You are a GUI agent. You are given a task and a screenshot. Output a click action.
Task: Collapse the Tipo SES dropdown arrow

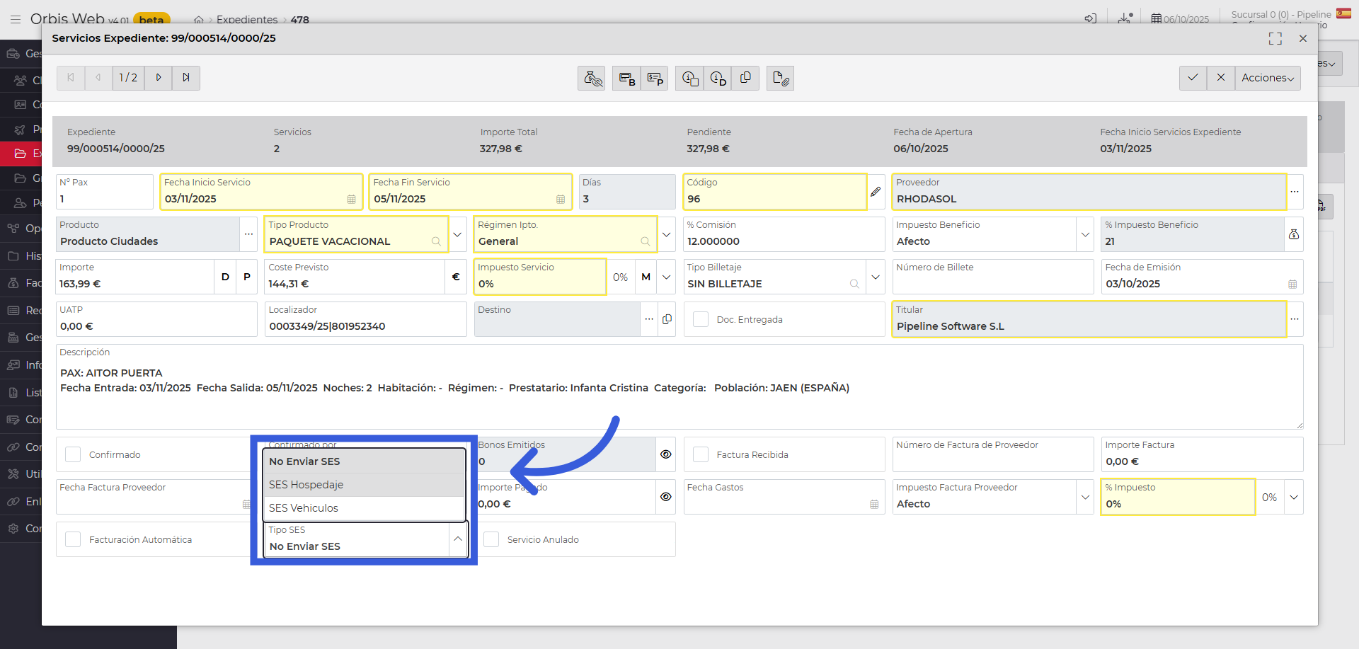[x=458, y=539]
